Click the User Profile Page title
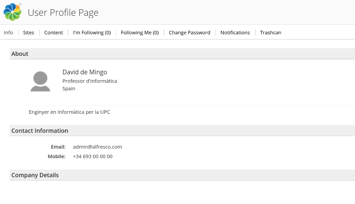The width and height of the screenshot is (355, 204). 63,13
